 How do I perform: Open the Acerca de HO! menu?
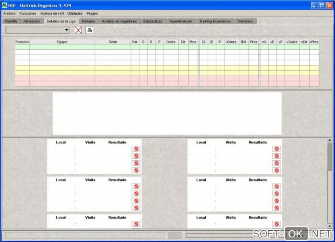pos(52,13)
